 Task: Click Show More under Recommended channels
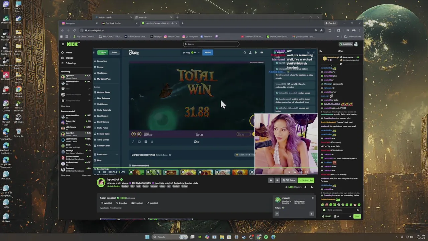click(x=66, y=175)
